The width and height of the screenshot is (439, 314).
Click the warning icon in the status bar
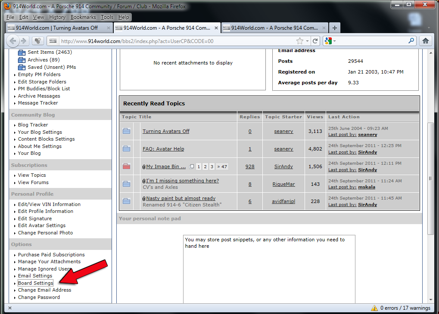tap(374, 308)
